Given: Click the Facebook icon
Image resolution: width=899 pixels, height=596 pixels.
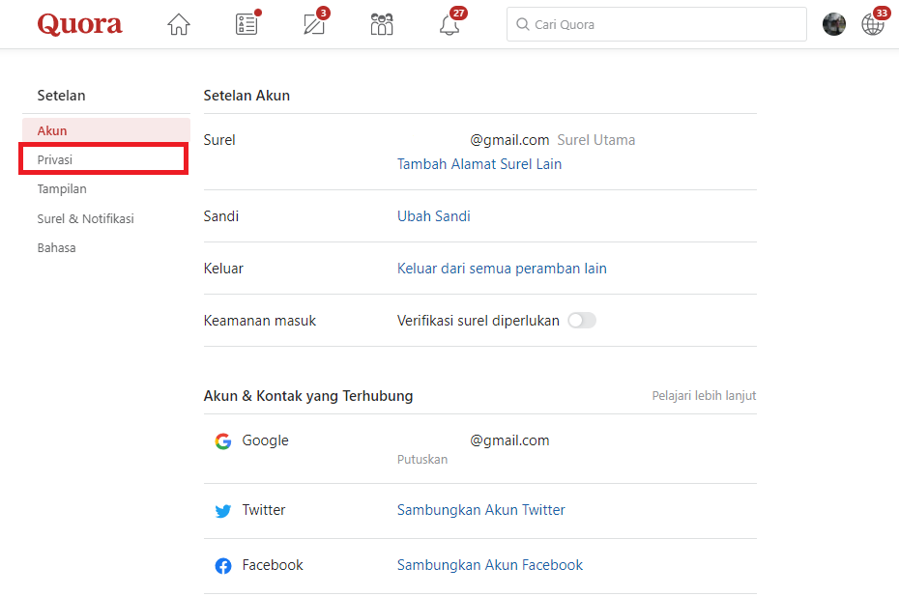Looking at the screenshot, I should point(223,565).
